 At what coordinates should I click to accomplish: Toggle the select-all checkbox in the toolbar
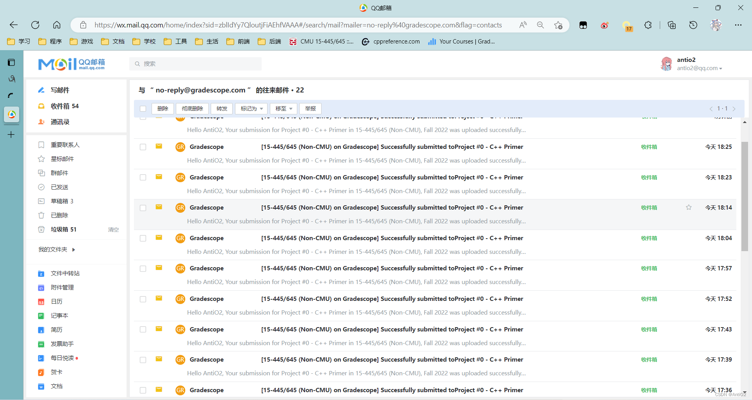click(143, 109)
